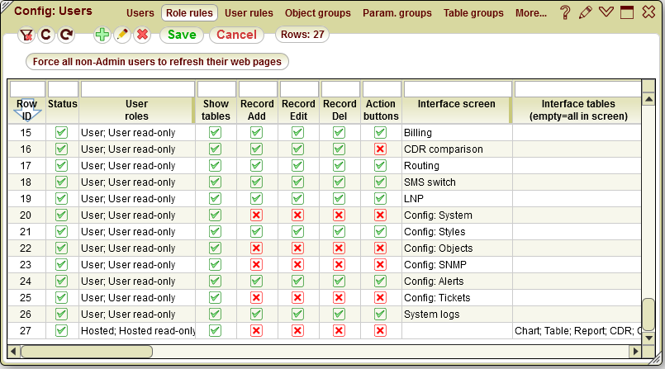Open the More... tabs dropdown
The height and width of the screenshot is (369, 665).
[x=530, y=13]
